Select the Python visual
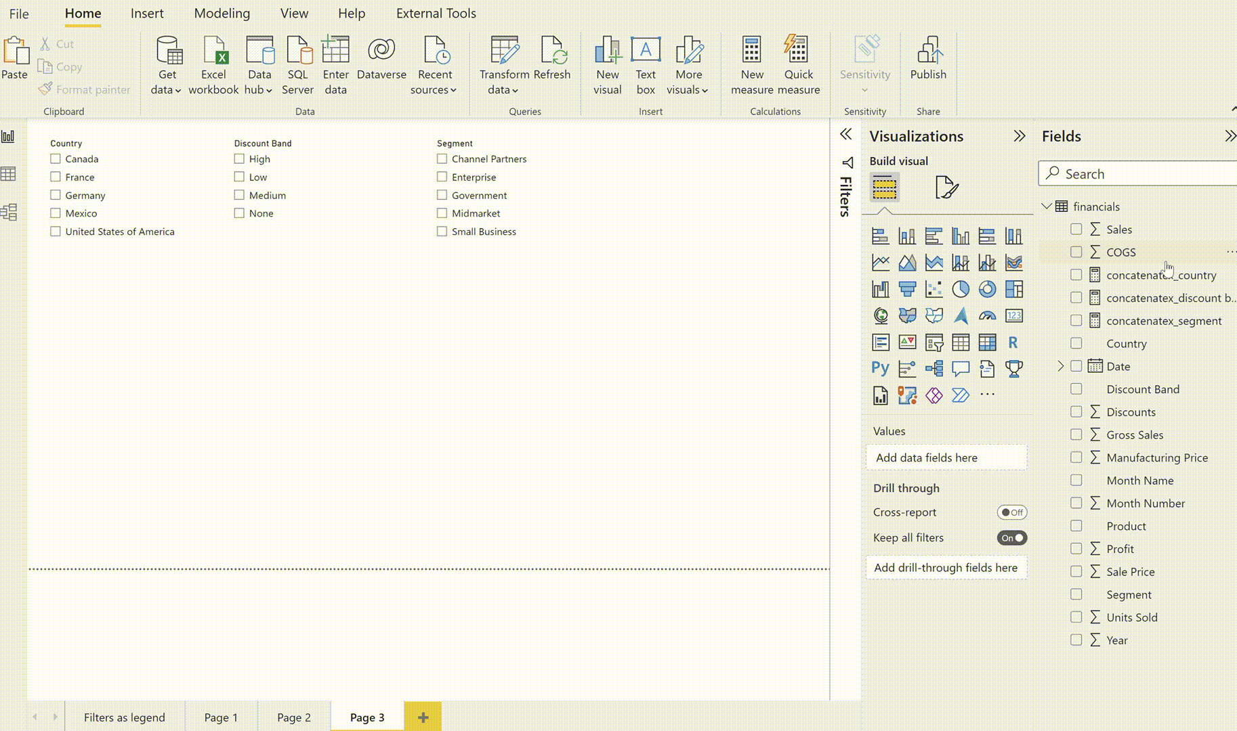Viewport: 1237px width, 731px height. [x=880, y=369]
